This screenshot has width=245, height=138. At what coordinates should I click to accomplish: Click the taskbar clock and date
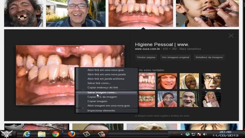225,134
